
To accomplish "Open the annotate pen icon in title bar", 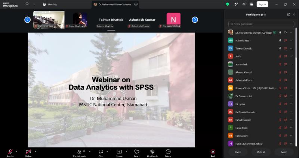I will click(236, 4).
